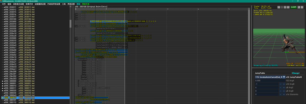Image resolution: width=306 pixels, height=104 pixels.
Task: Select animation a050_300020 in the list
Action: (35, 90)
